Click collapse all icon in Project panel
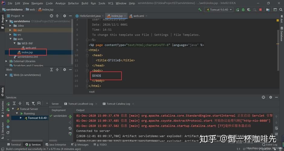 pyautogui.click(x=57, y=16)
